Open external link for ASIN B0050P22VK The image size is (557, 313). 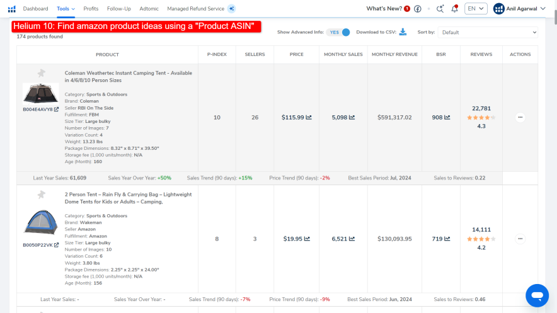57,245
